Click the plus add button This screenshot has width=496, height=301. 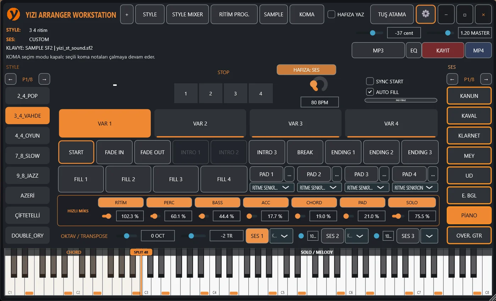click(127, 15)
